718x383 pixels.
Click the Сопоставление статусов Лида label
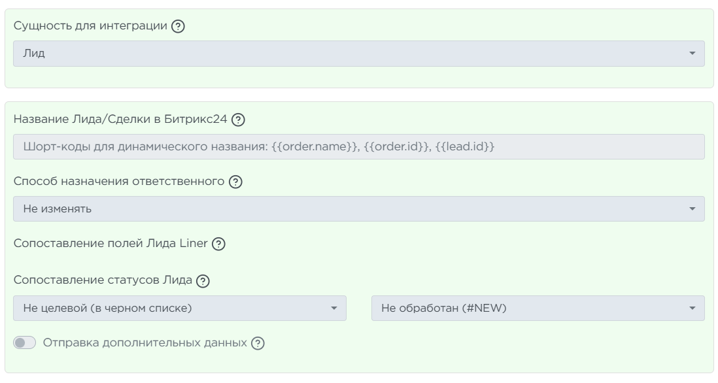(x=103, y=281)
